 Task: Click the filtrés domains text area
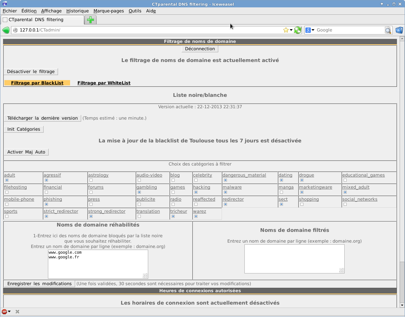pyautogui.click(x=294, y=259)
